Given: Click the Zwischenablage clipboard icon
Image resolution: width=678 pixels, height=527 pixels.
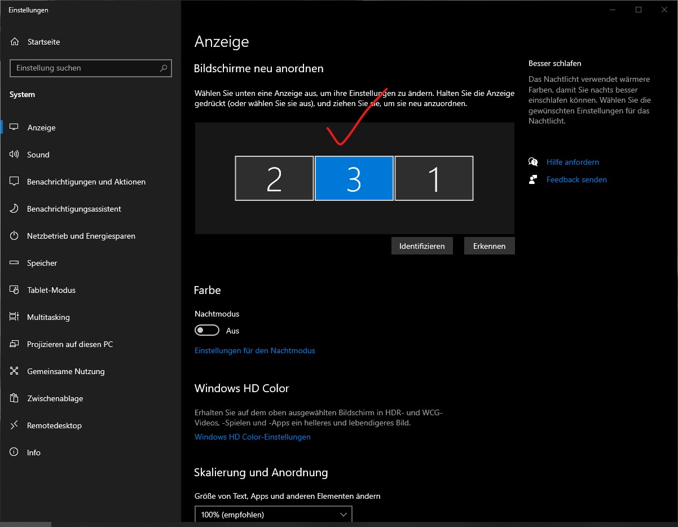Looking at the screenshot, I should point(14,398).
